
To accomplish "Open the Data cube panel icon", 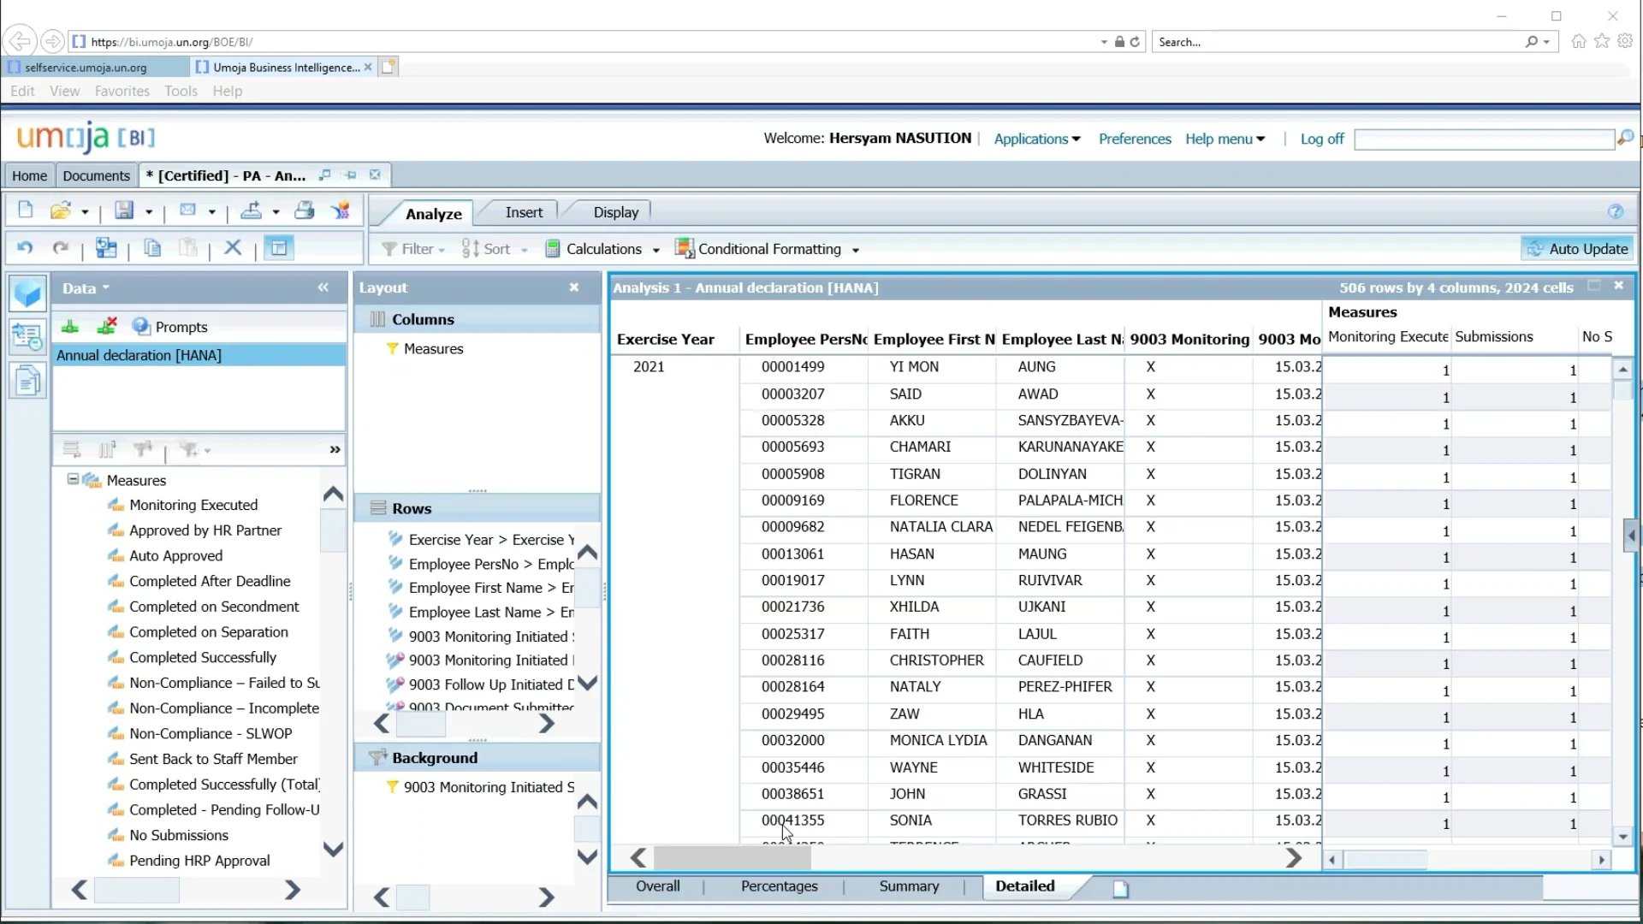I will [x=27, y=293].
